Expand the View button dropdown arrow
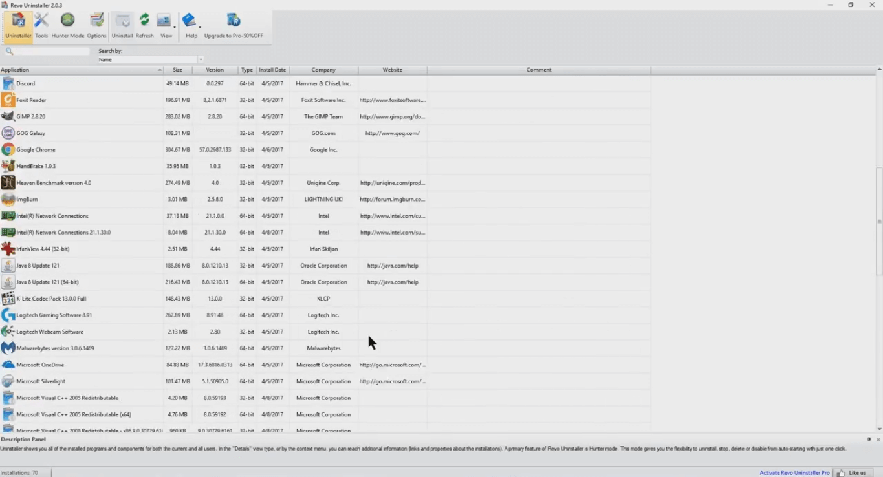 point(174,27)
